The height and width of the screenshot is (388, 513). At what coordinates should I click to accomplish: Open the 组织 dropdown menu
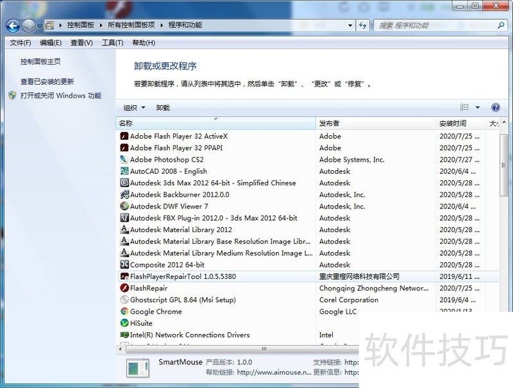(x=134, y=108)
